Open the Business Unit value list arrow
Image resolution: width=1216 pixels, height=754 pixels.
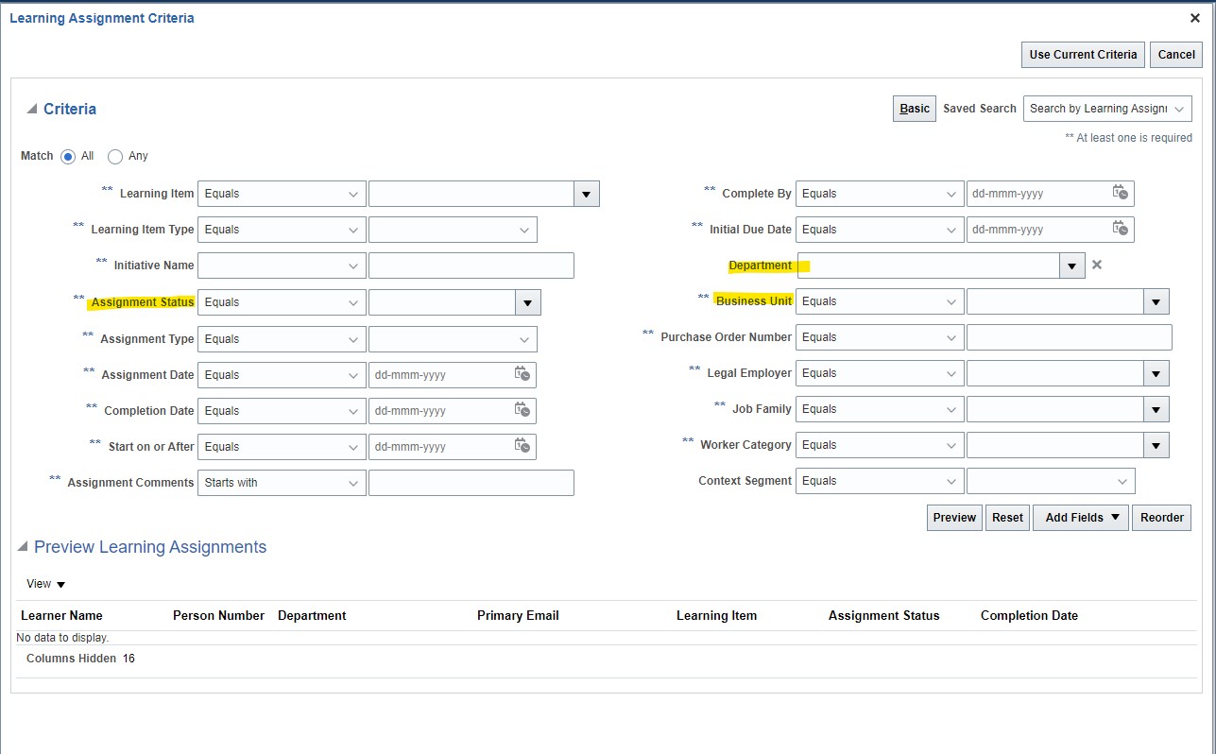pyautogui.click(x=1155, y=300)
